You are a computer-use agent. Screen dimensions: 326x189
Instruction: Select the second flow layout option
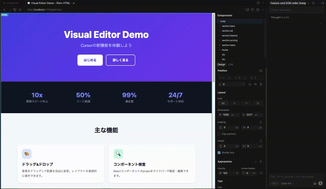click(235, 103)
